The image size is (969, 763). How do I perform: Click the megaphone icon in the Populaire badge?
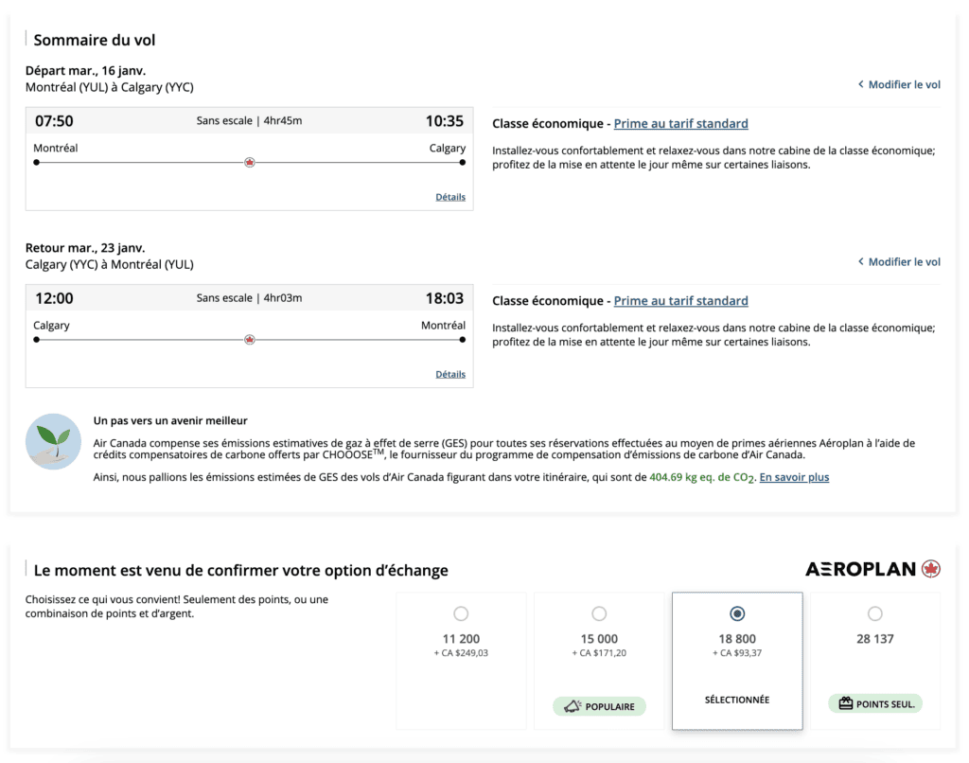(x=572, y=705)
